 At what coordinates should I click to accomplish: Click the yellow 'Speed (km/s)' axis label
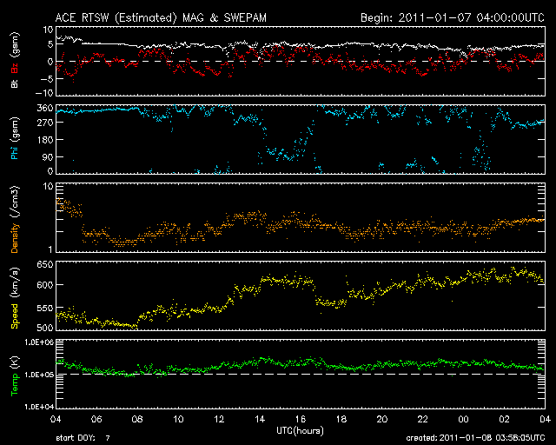click(15, 298)
